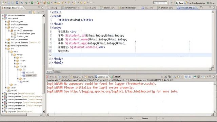This screenshot has height=122, width=217.
Task: Show hidden editor tabs list chevron
Action: [201, 7]
